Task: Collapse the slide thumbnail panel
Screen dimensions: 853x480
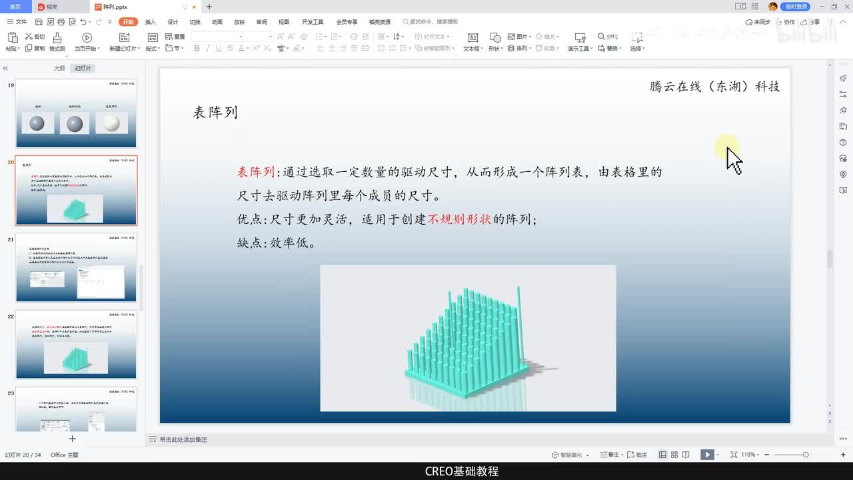Action: pos(5,68)
